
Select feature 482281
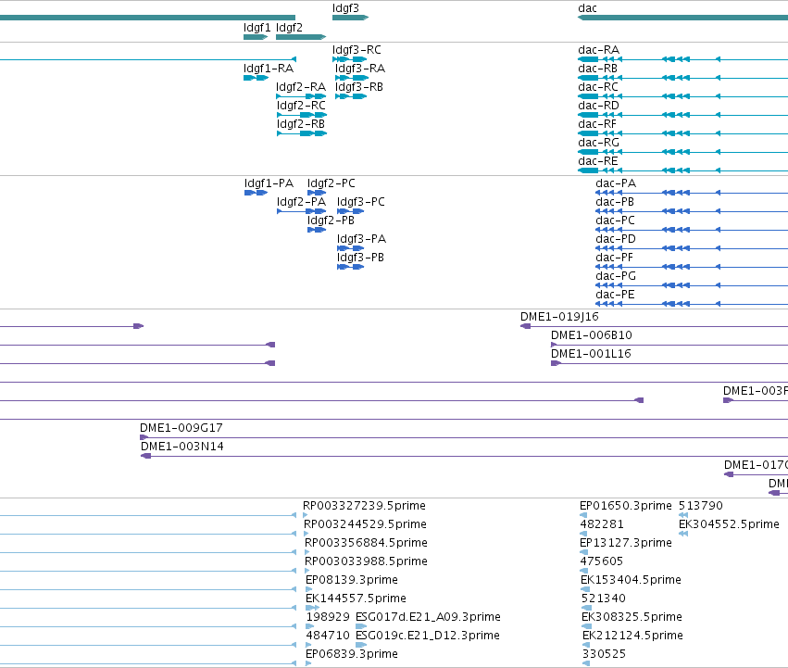pos(583,534)
